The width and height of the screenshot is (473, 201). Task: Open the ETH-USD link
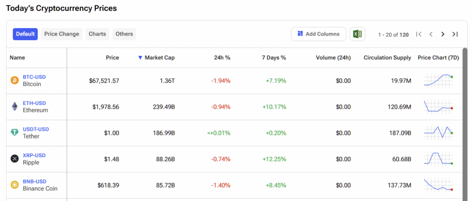point(34,103)
